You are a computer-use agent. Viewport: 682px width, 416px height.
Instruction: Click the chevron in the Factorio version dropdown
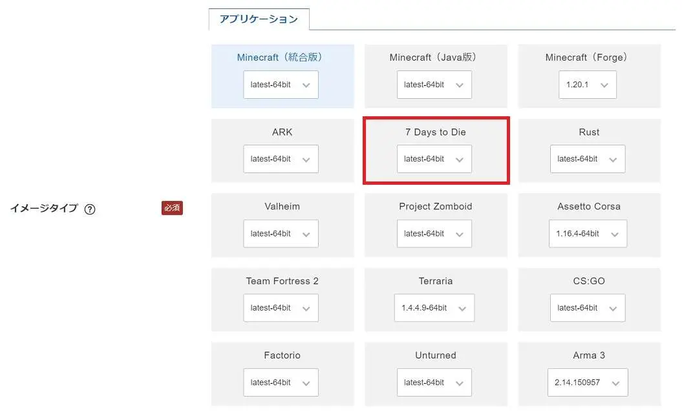[306, 383]
